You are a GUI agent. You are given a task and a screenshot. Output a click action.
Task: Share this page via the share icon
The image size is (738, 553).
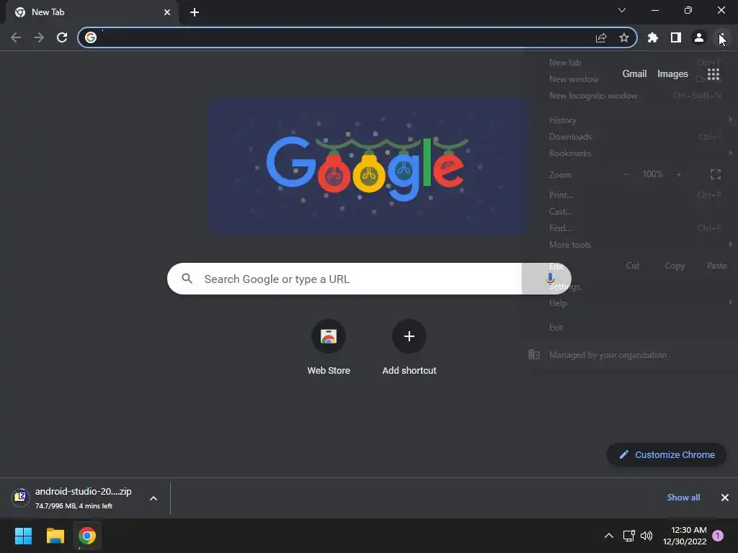tap(601, 37)
